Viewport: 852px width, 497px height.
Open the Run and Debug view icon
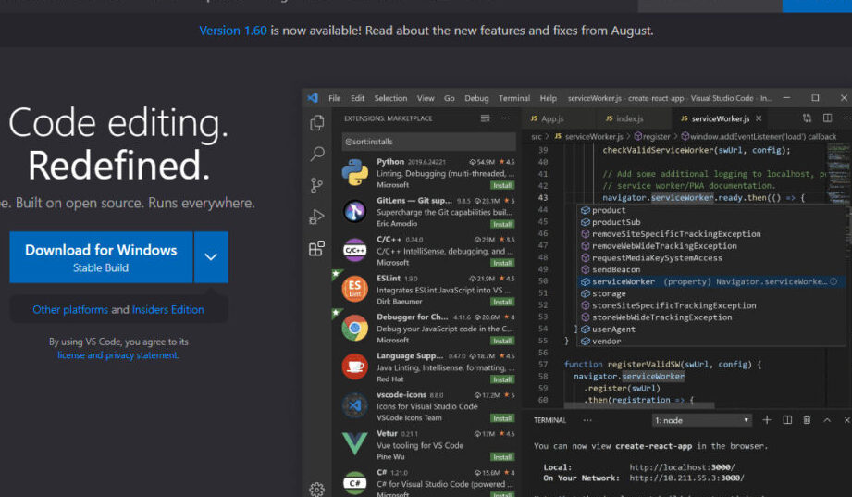pyautogui.click(x=317, y=217)
